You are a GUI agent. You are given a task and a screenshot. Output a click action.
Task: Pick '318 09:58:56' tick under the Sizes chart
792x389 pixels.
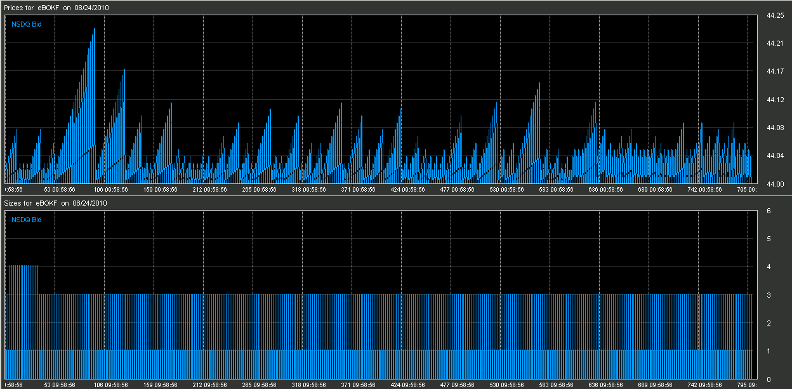tap(309, 385)
